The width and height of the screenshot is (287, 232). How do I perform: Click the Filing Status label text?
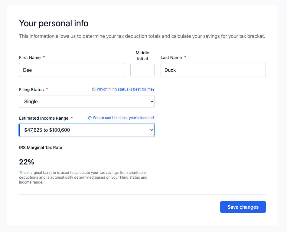[x=31, y=90]
